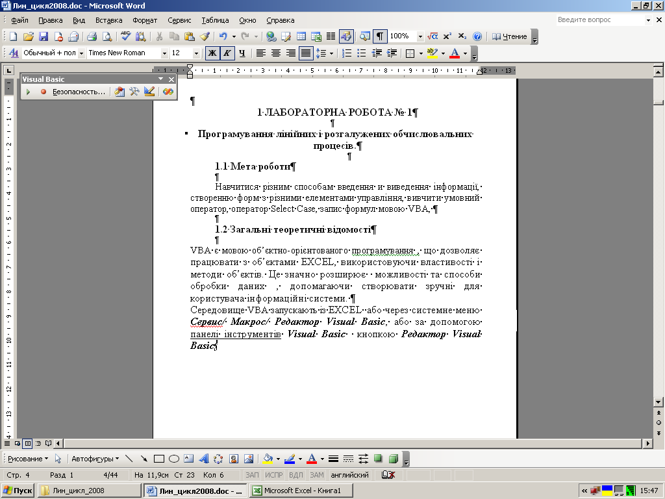The width and height of the screenshot is (665, 499).
Task: Apply a numbered list
Action: pos(347,53)
